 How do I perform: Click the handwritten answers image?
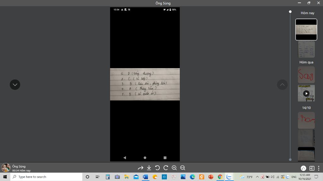(145, 84)
